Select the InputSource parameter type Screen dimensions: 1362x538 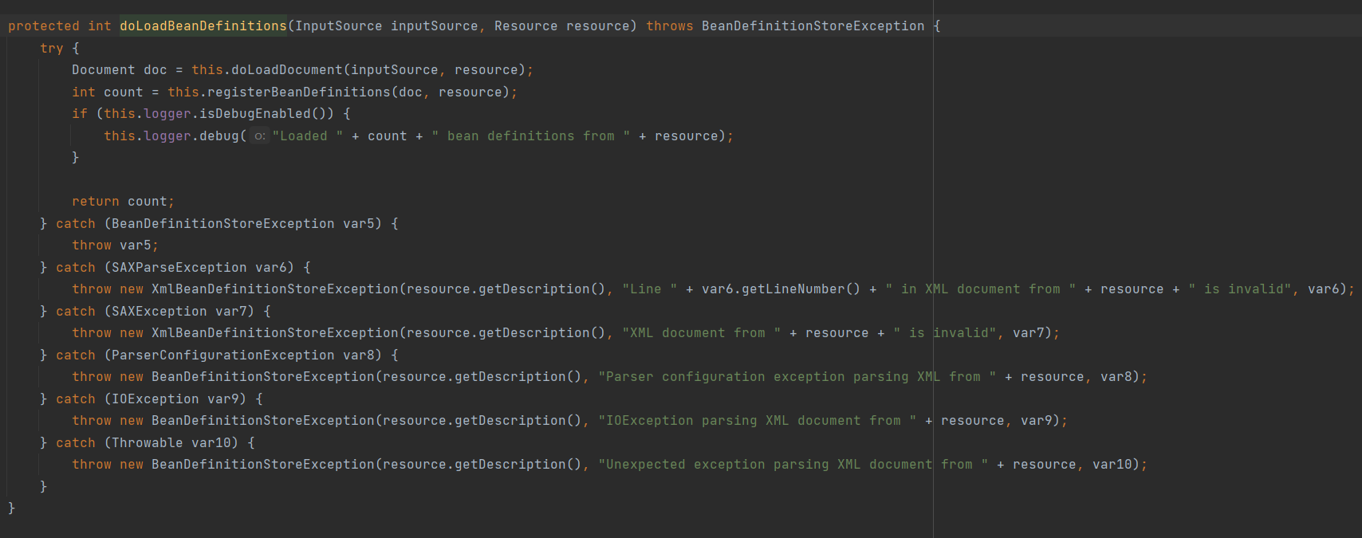tap(339, 26)
